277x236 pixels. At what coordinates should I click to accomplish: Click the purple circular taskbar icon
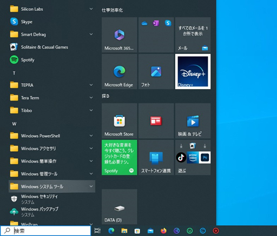tap(176, 231)
